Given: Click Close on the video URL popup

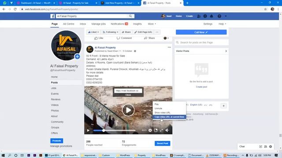Looking at the screenshot, I should click(128, 95).
